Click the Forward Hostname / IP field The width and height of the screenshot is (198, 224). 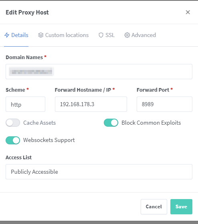click(91, 104)
